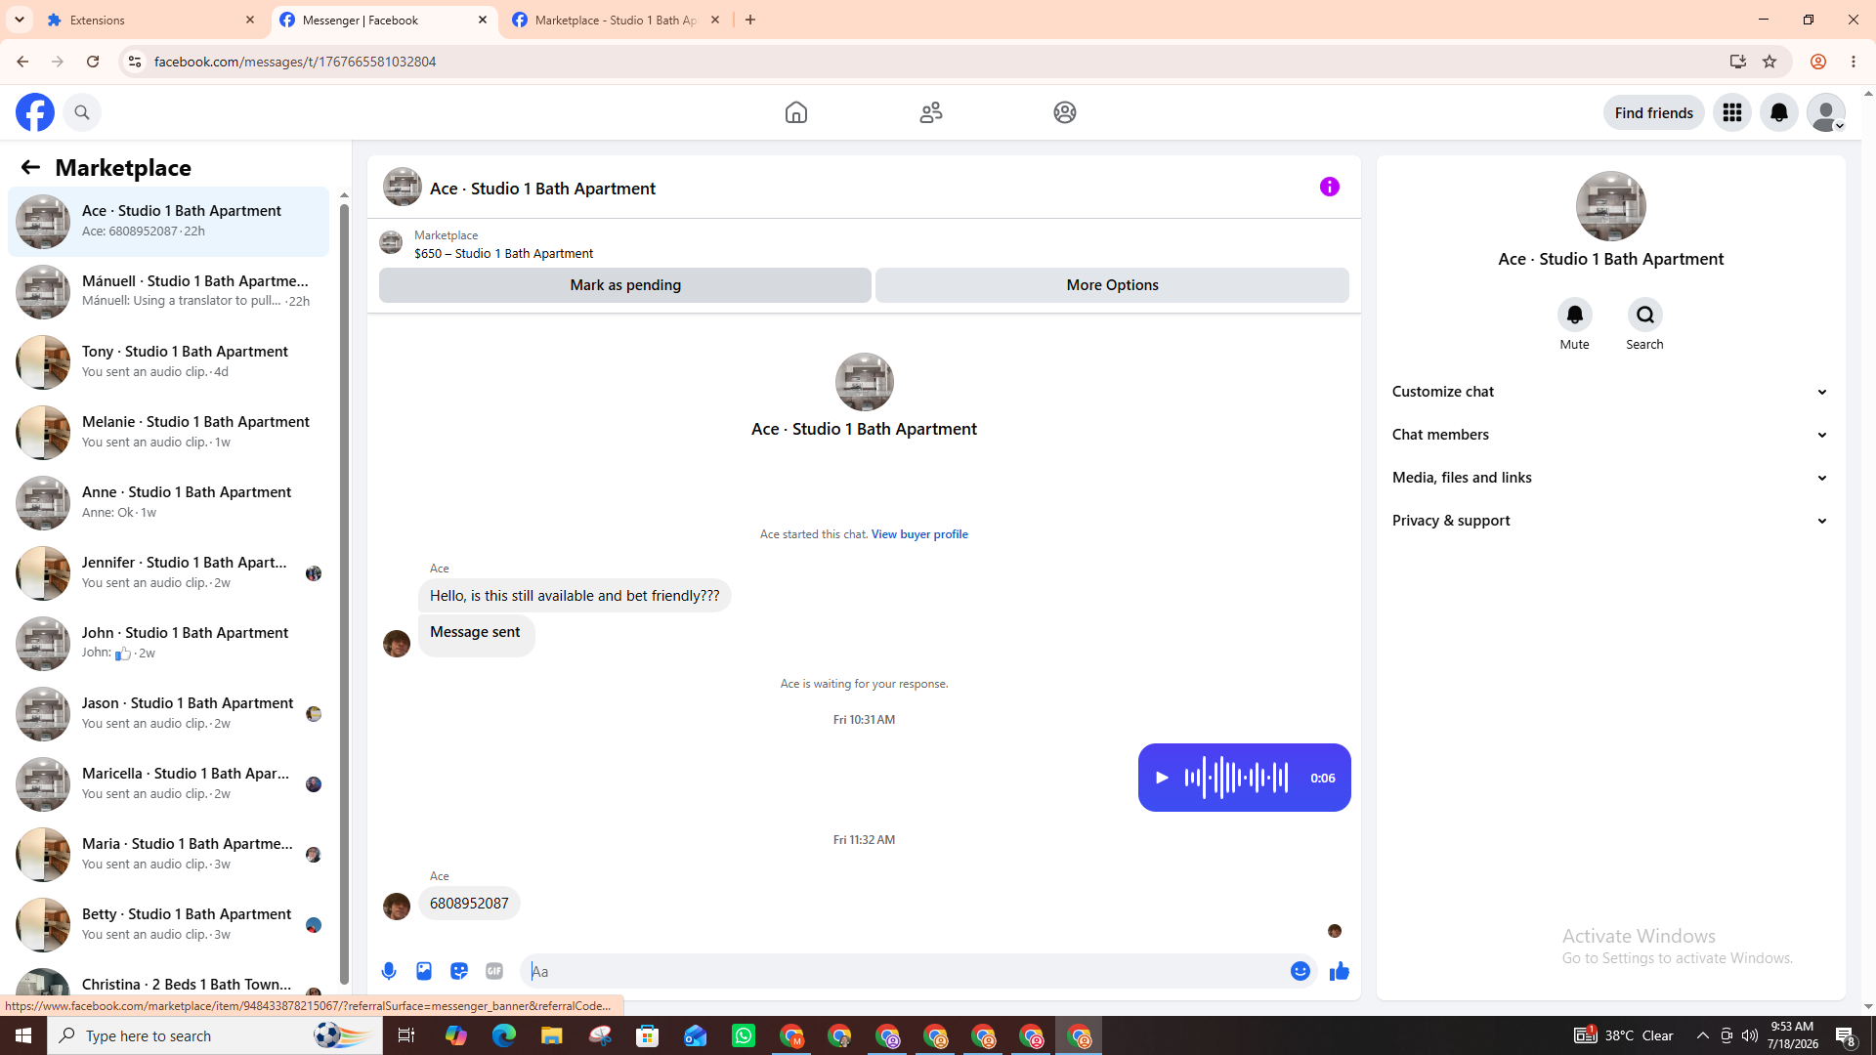The image size is (1876, 1055).
Task: Open the volume control in system tray
Action: (1750, 1035)
